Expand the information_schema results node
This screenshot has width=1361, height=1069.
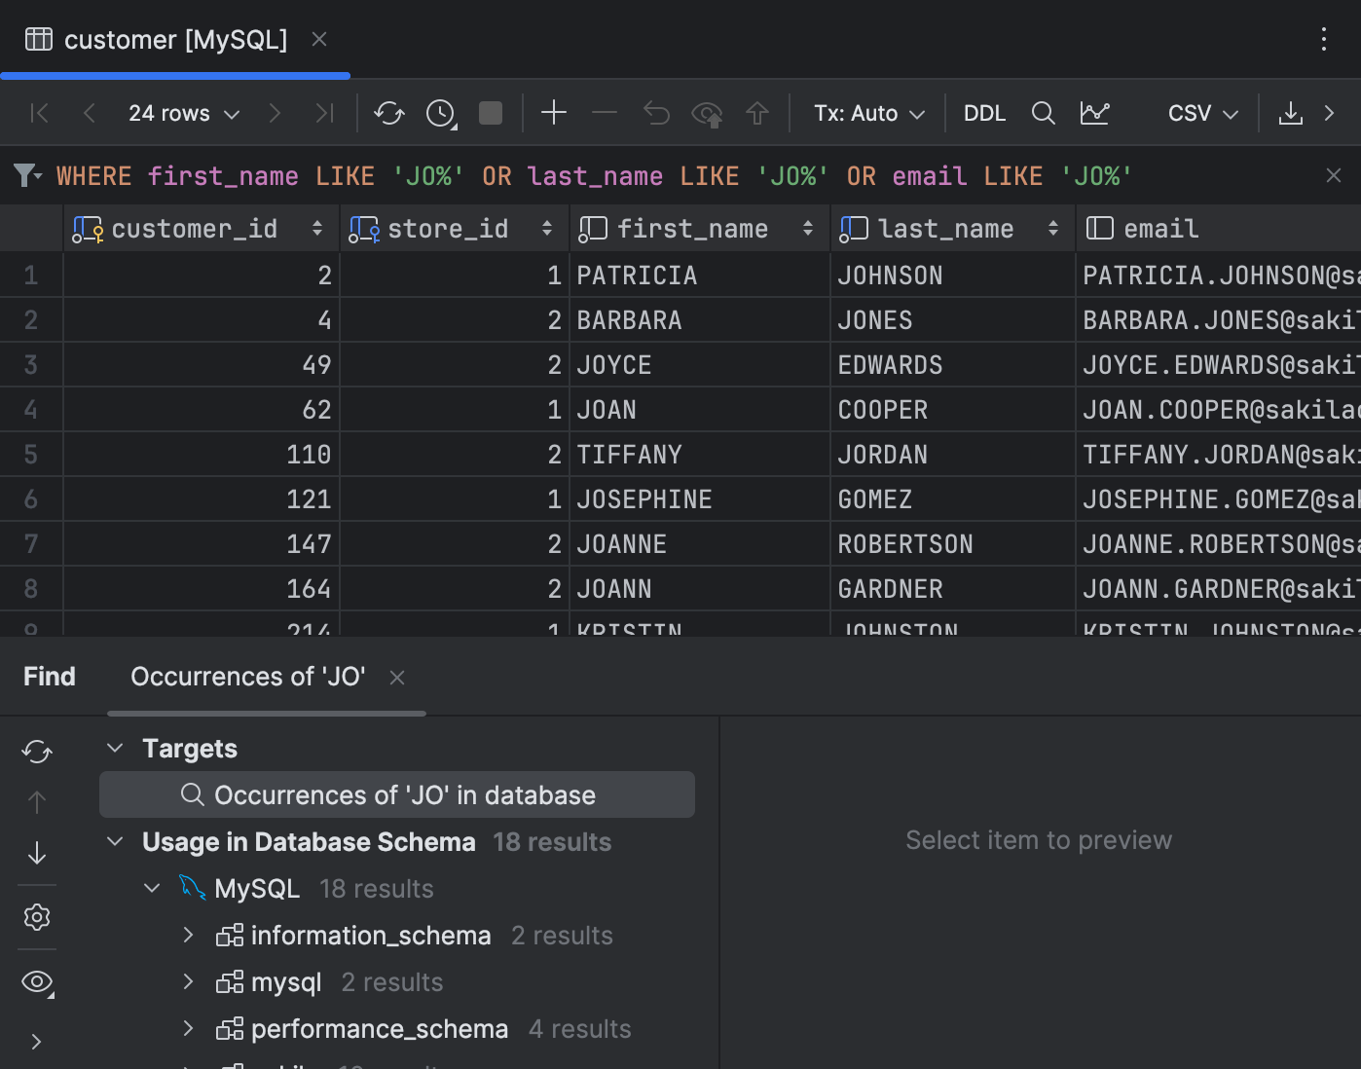pyautogui.click(x=188, y=935)
